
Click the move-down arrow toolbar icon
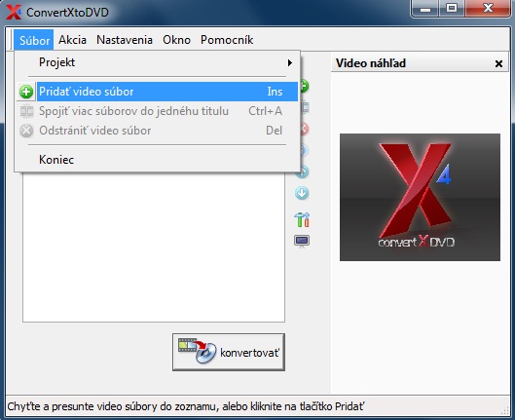coord(302,193)
